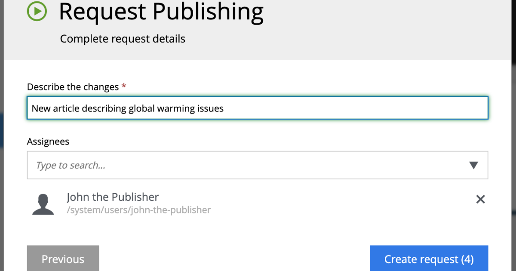Select the John the Publisher assignee name

point(113,197)
